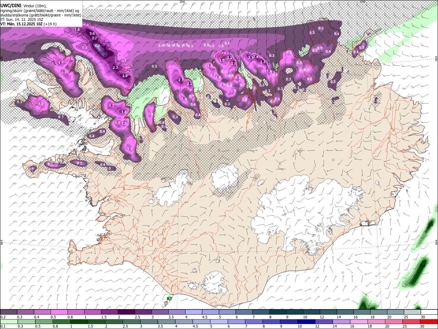Click the initial time line 'IT: Sun. 14. 12. 2025 15Z'
This screenshot has width=438, height=329.
[x=22, y=20]
